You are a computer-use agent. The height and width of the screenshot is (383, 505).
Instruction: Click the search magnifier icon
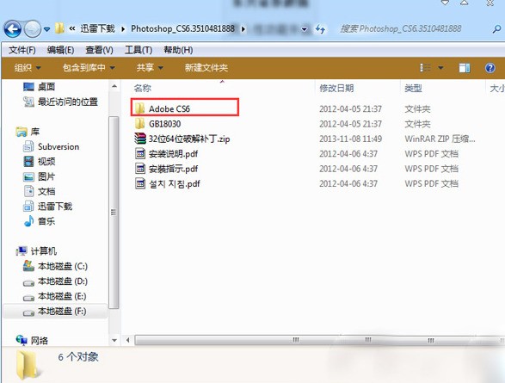[x=496, y=29]
